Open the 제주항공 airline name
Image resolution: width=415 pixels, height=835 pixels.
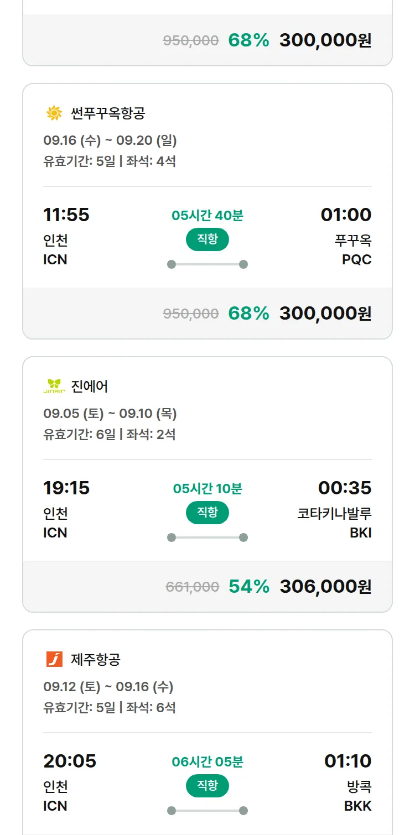[x=96, y=659]
